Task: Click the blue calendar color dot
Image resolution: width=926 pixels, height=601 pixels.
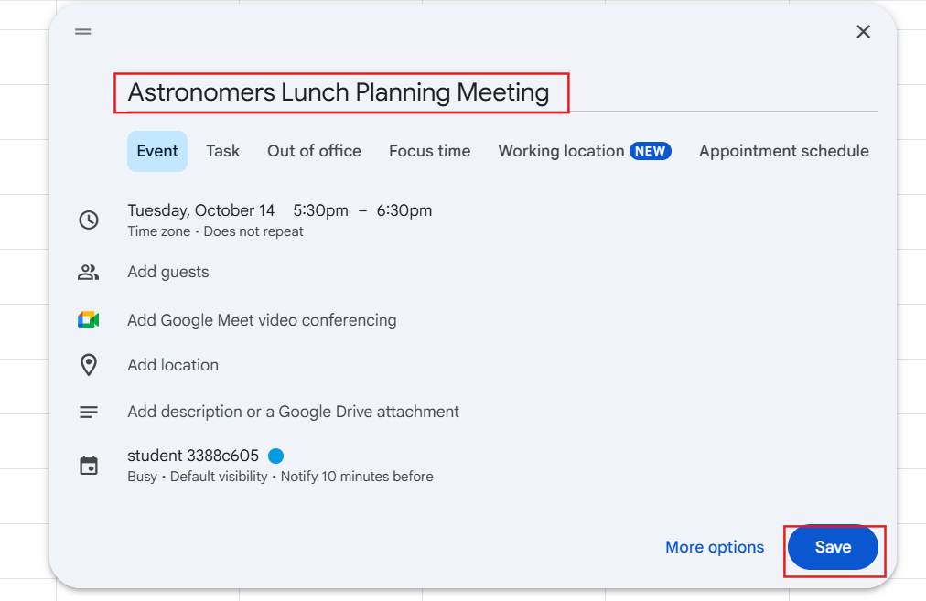Action: [x=275, y=456]
